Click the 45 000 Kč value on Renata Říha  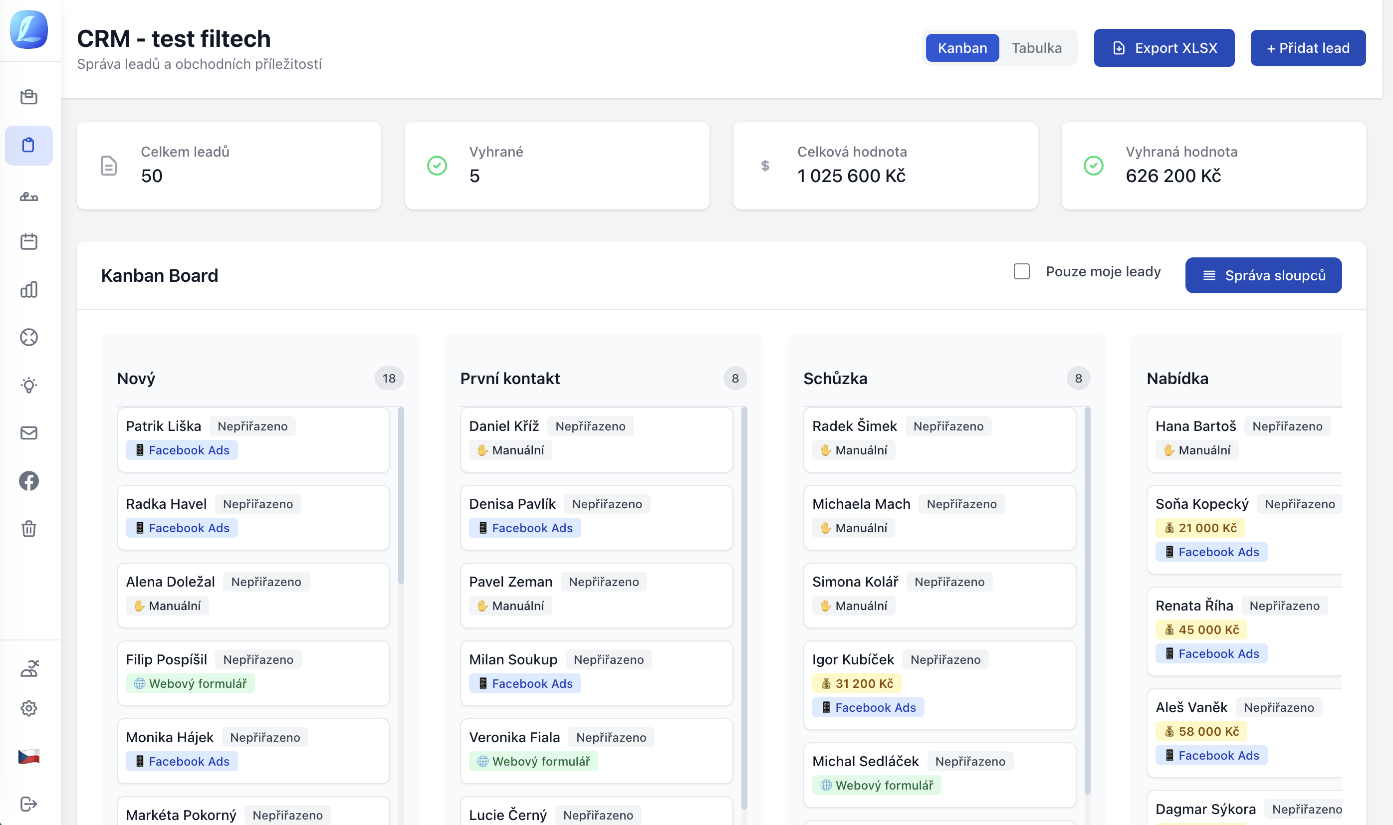click(1201, 630)
